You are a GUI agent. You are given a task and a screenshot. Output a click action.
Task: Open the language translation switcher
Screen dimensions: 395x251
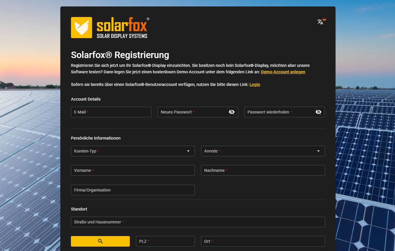point(320,22)
